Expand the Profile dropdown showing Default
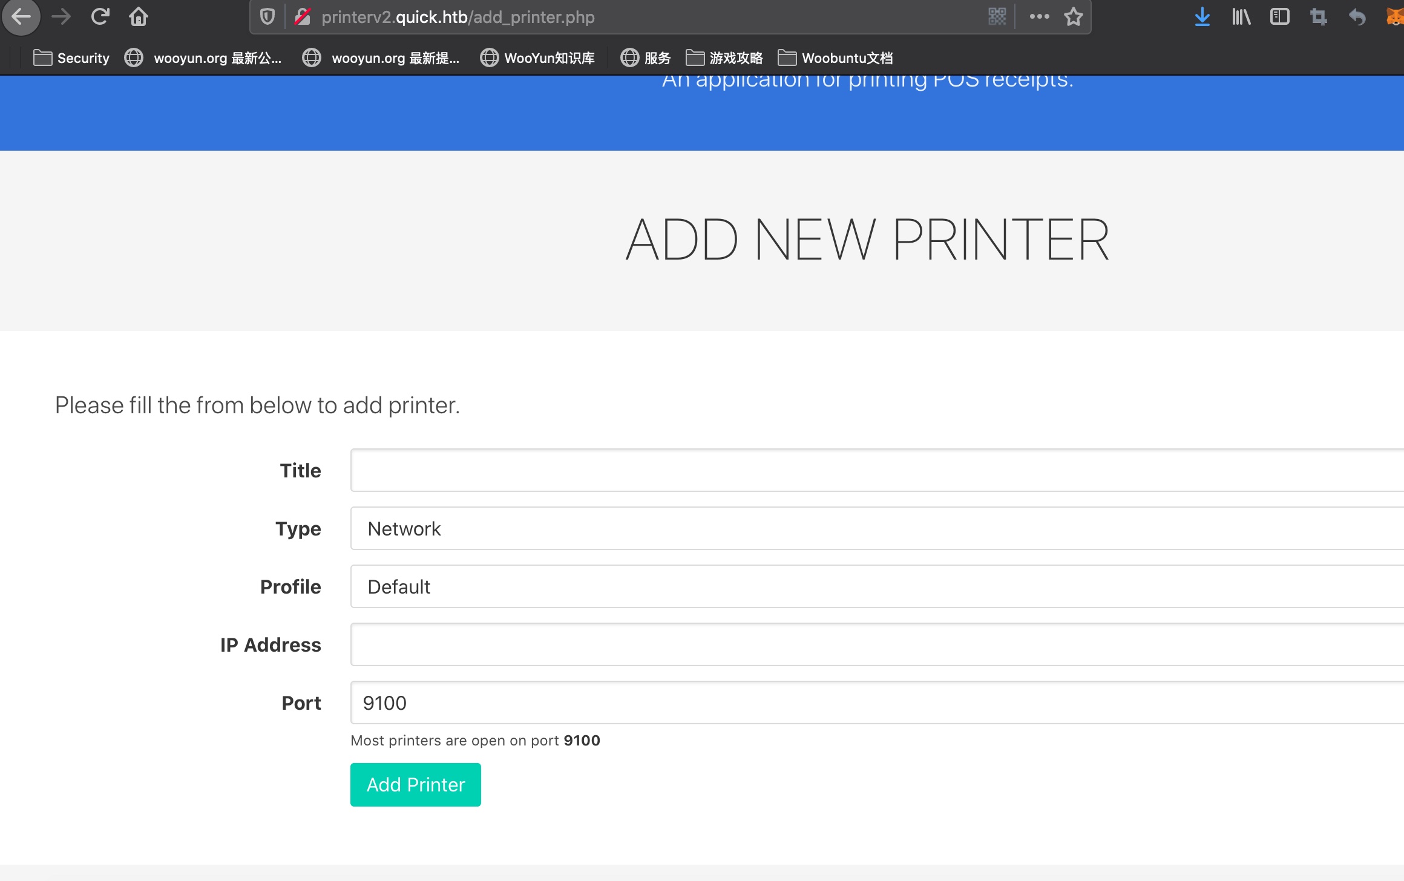The height and width of the screenshot is (881, 1404). coord(876,587)
